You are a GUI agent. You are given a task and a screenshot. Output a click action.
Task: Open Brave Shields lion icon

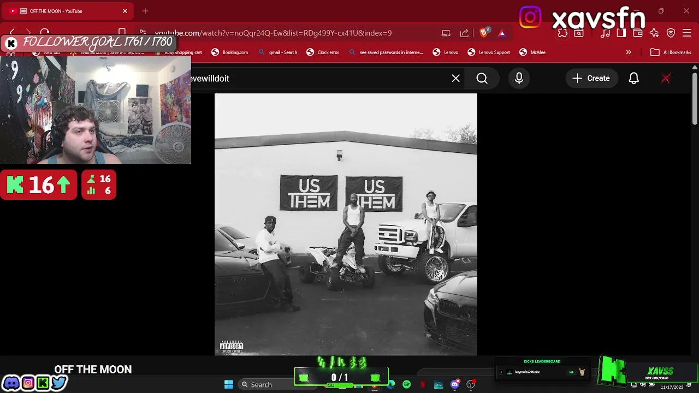(x=484, y=33)
